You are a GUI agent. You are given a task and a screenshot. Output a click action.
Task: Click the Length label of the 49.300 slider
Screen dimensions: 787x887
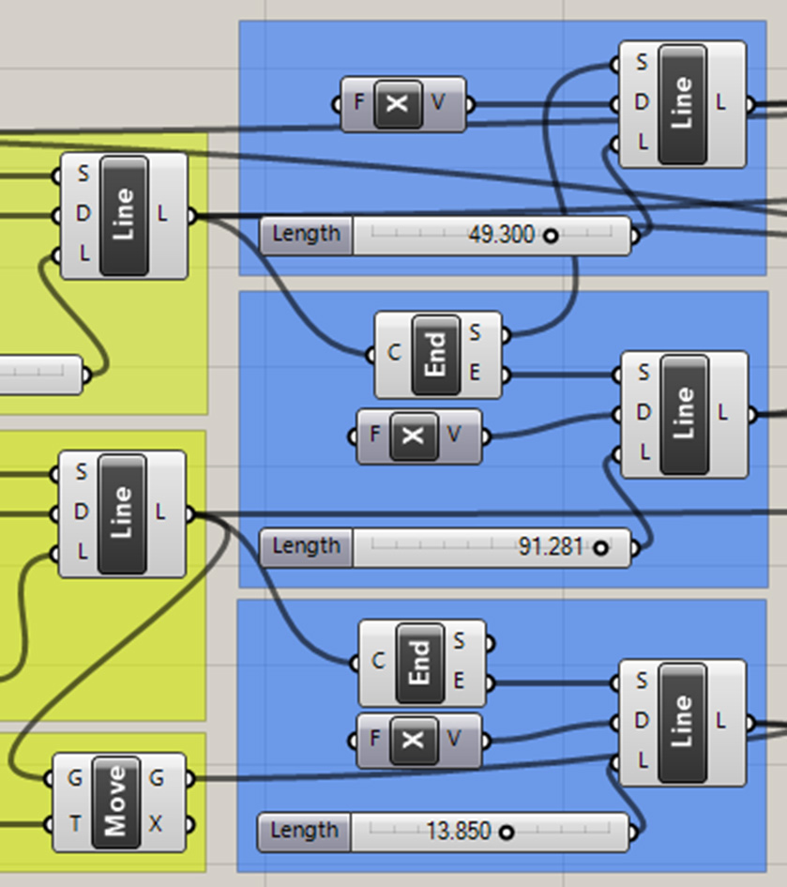point(307,235)
